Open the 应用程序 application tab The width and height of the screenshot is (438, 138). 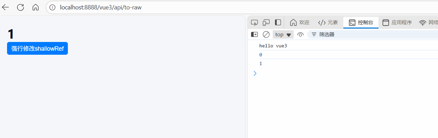pos(397,22)
